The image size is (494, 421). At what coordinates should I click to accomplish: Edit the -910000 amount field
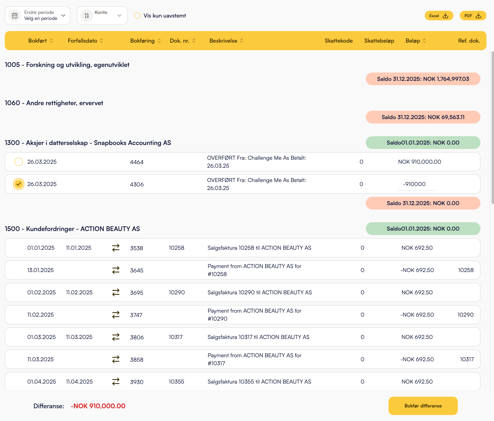coord(417,184)
